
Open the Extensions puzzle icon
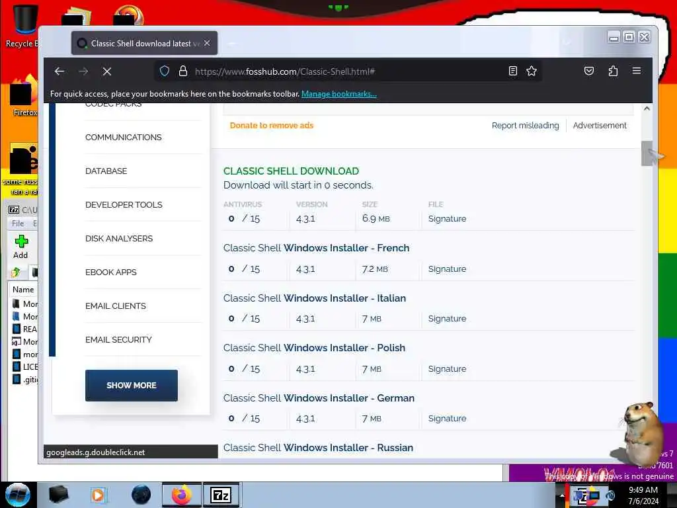point(613,71)
